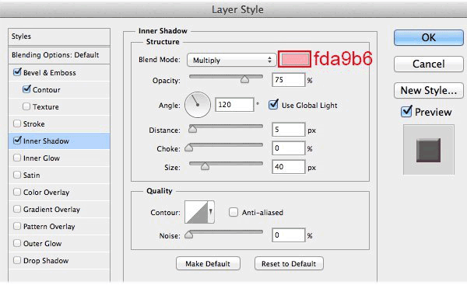Toggle the Preview checkbox

click(406, 112)
